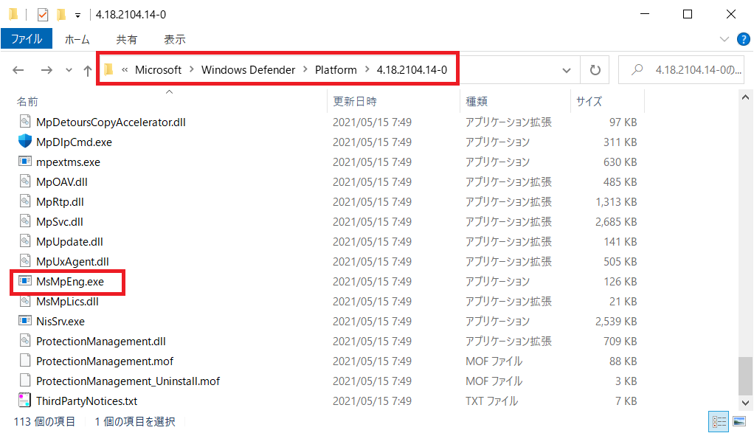The height and width of the screenshot is (433, 754).
Task: Open chevron after Microsoft breadcrumb
Action: click(191, 69)
